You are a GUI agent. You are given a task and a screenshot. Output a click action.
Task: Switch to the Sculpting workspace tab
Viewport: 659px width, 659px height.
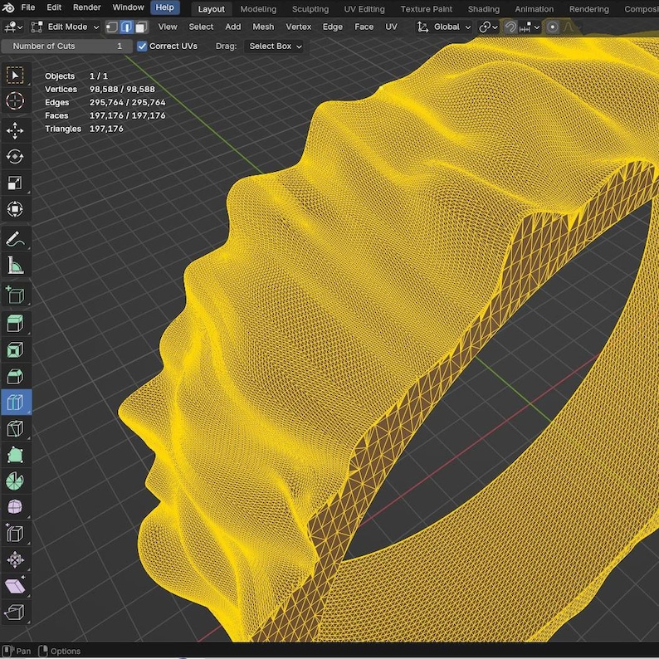click(310, 9)
